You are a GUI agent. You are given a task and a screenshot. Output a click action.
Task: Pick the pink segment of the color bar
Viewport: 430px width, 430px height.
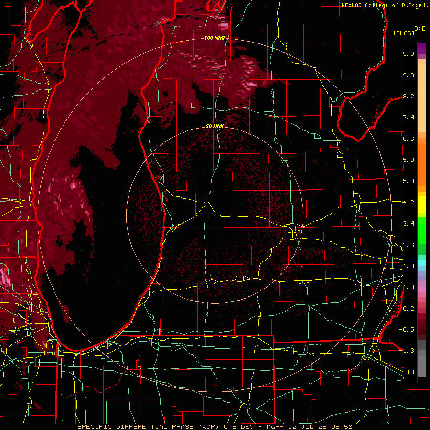(422, 290)
